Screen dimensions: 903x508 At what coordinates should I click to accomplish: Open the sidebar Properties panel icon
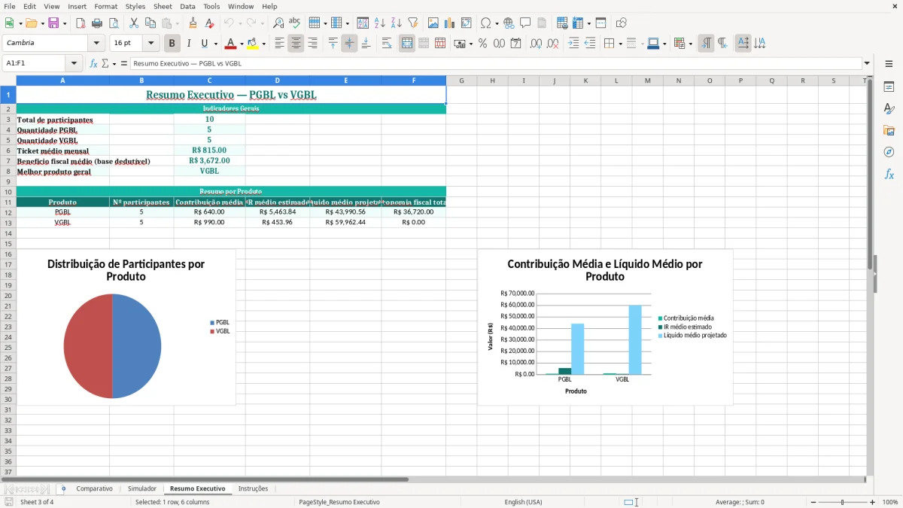[889, 87]
